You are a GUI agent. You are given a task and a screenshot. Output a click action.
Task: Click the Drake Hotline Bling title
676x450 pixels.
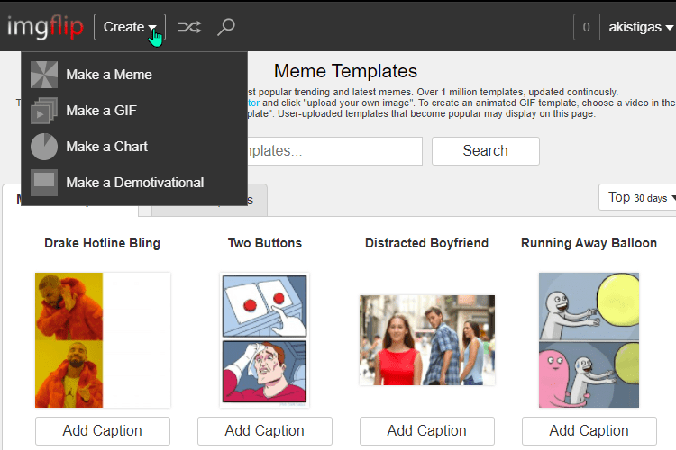pyautogui.click(x=102, y=243)
